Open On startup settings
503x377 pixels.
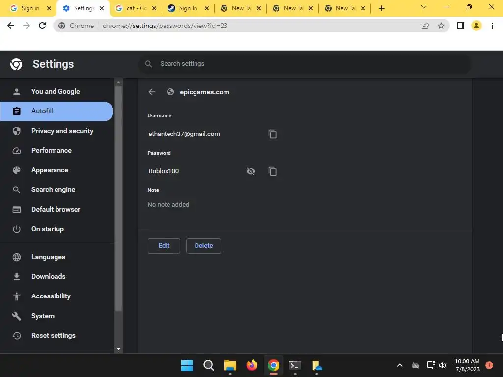tap(57, 229)
